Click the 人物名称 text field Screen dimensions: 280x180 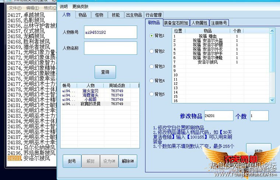coord(111,48)
